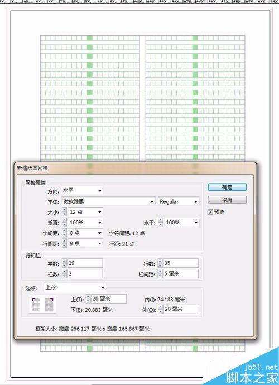Click the 大小 stepper arrows
The width and height of the screenshot is (279, 385).
[x=64, y=212]
